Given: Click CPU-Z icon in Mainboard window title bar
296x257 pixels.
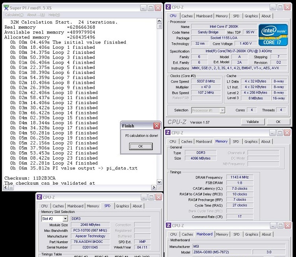Looking at the screenshot, I should (168, 226).
